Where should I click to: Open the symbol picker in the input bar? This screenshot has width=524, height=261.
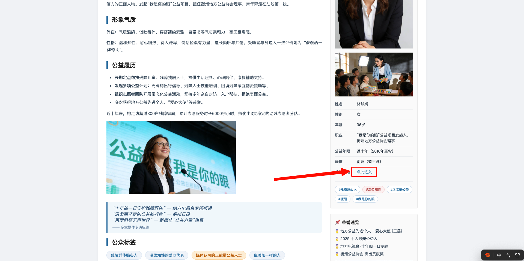tap(508, 255)
